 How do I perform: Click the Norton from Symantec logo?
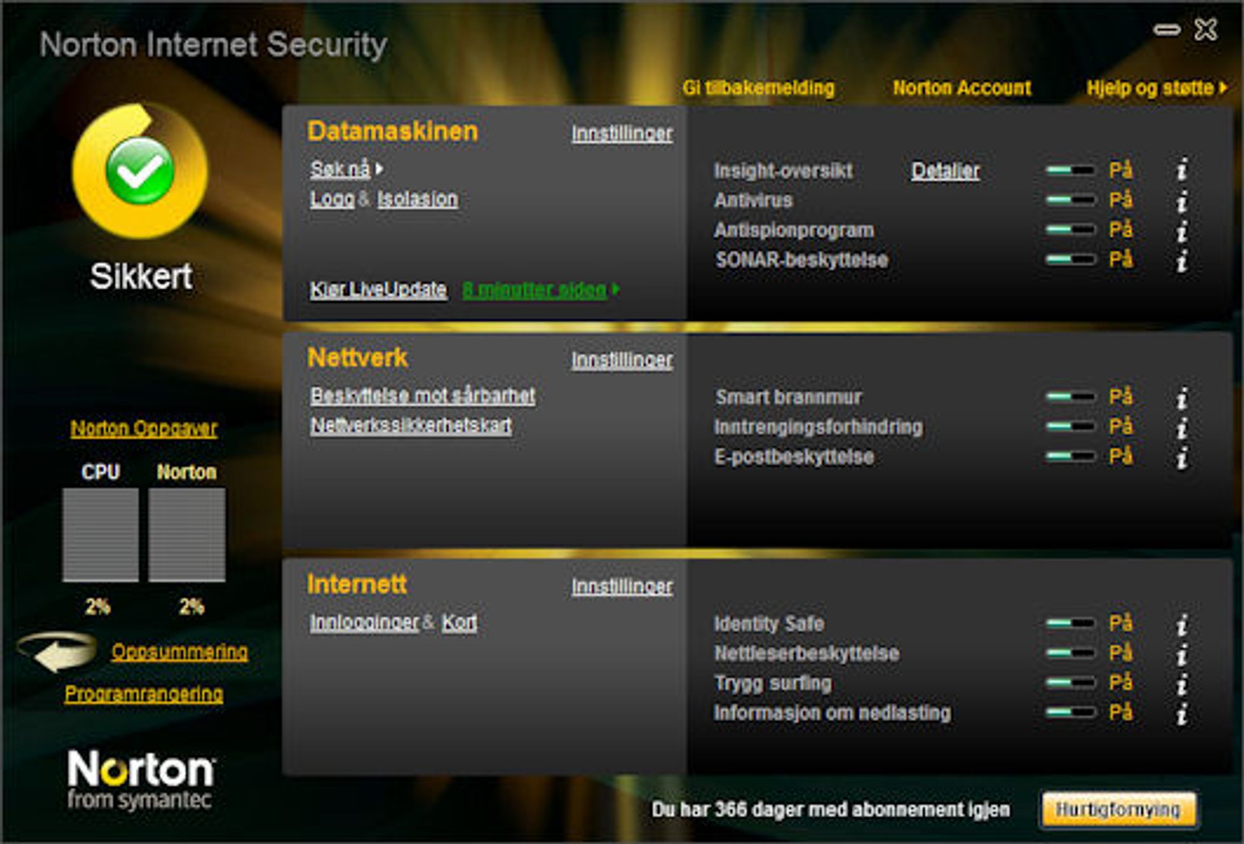click(141, 781)
